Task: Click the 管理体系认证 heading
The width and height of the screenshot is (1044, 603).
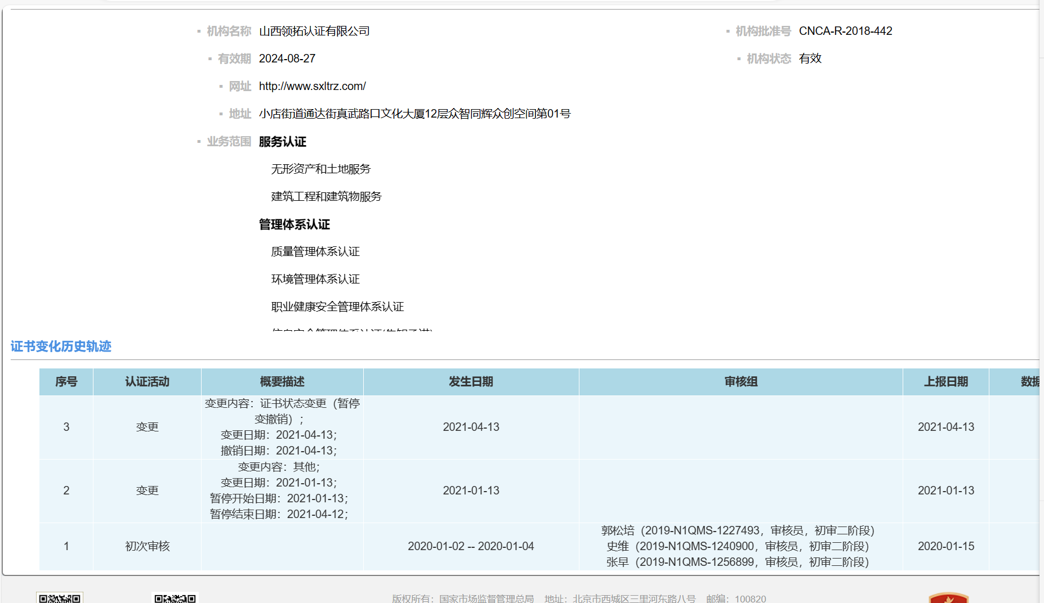Action: tap(295, 224)
